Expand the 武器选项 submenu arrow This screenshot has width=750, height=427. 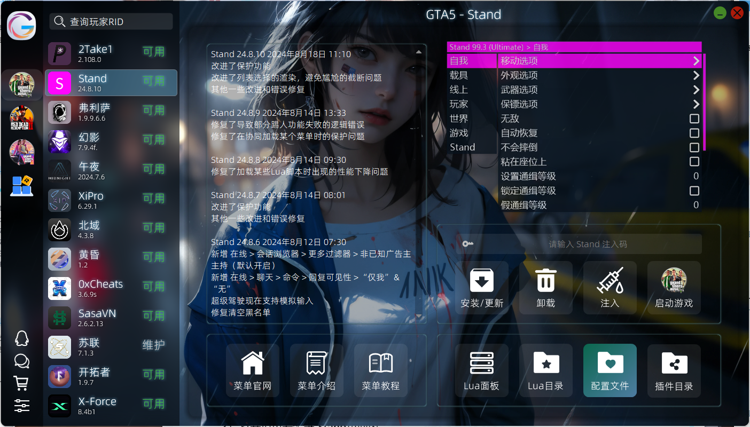tap(696, 90)
